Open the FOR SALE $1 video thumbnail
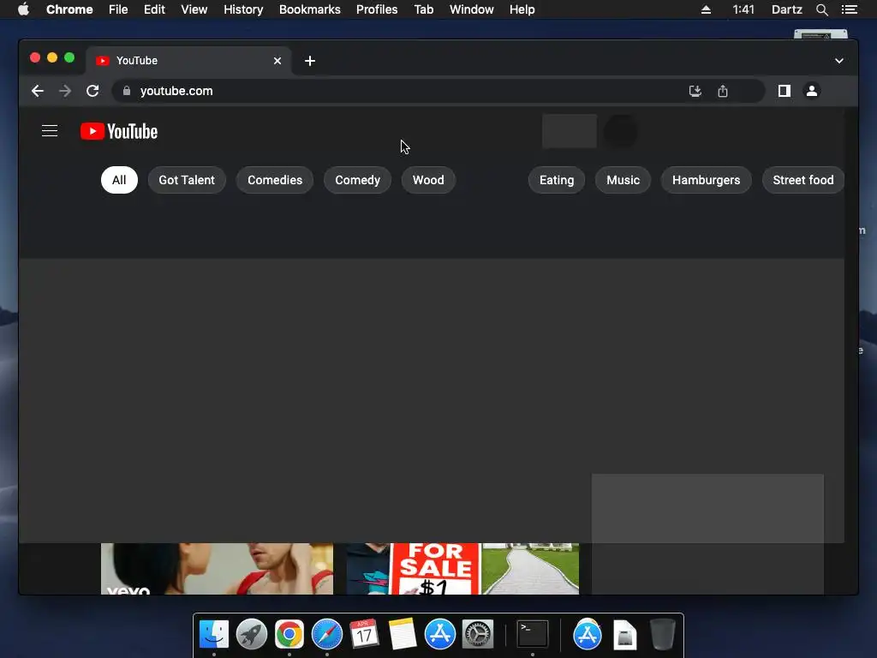877x658 pixels. [x=463, y=569]
